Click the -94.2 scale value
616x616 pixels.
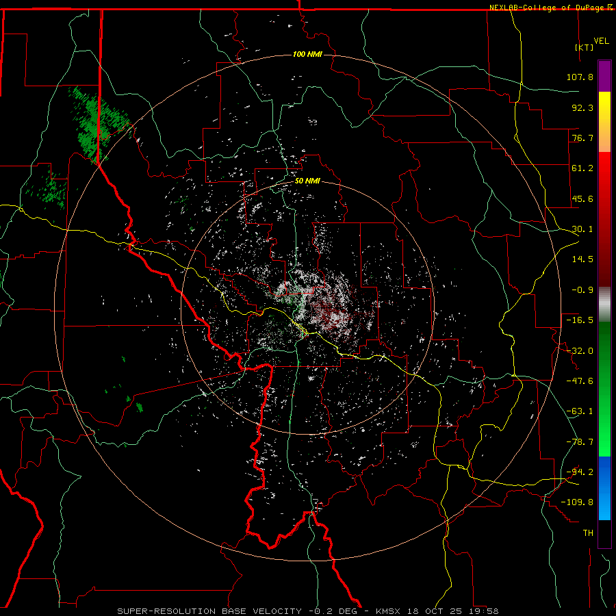tap(580, 472)
